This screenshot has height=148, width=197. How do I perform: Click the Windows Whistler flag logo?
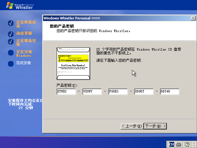coord(10,6)
